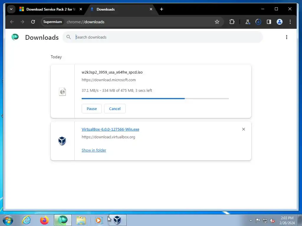The height and width of the screenshot is (226, 302).
Task: Open the tab search dropdown arrow
Action: point(11,9)
